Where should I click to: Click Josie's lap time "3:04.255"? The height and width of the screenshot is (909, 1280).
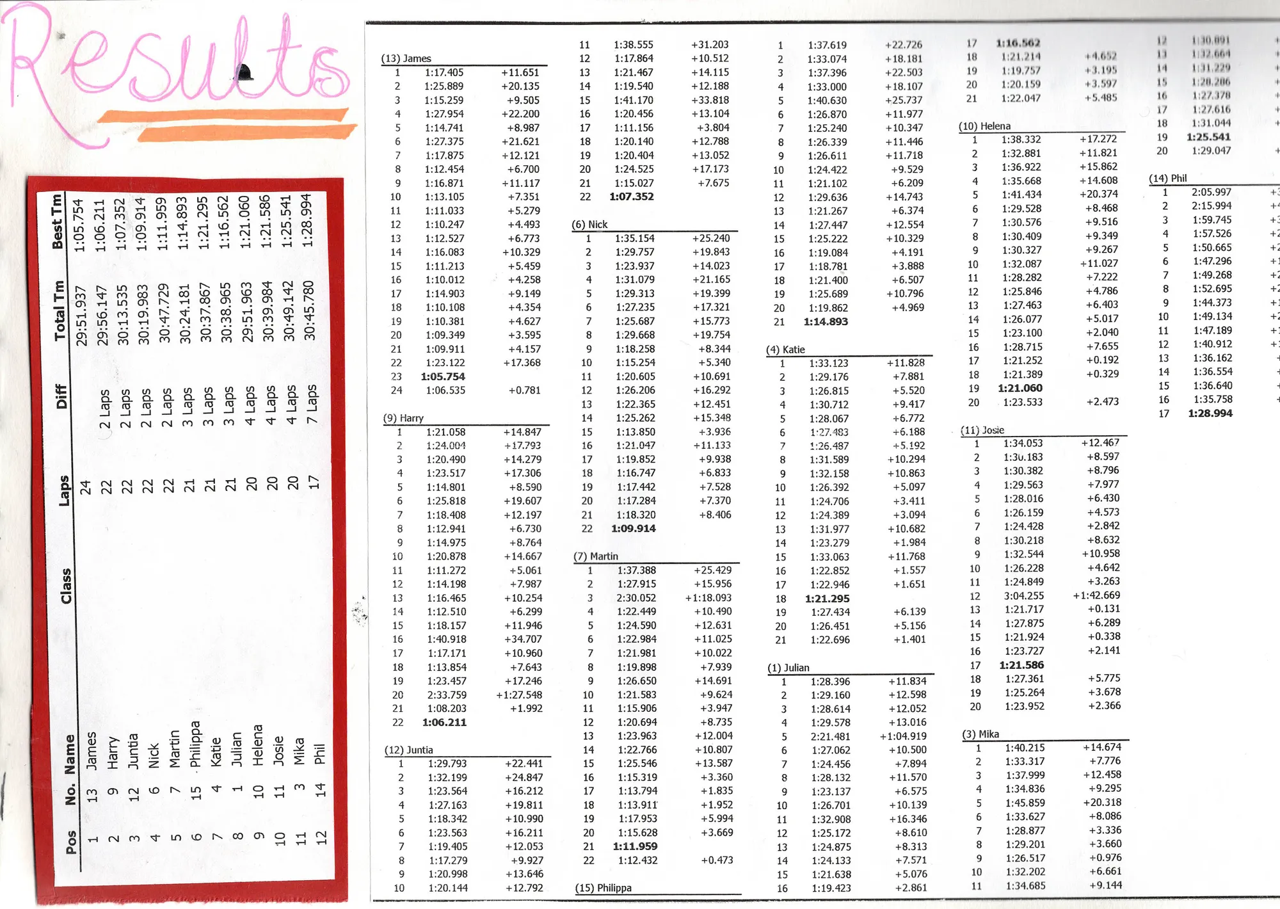click(x=1023, y=595)
